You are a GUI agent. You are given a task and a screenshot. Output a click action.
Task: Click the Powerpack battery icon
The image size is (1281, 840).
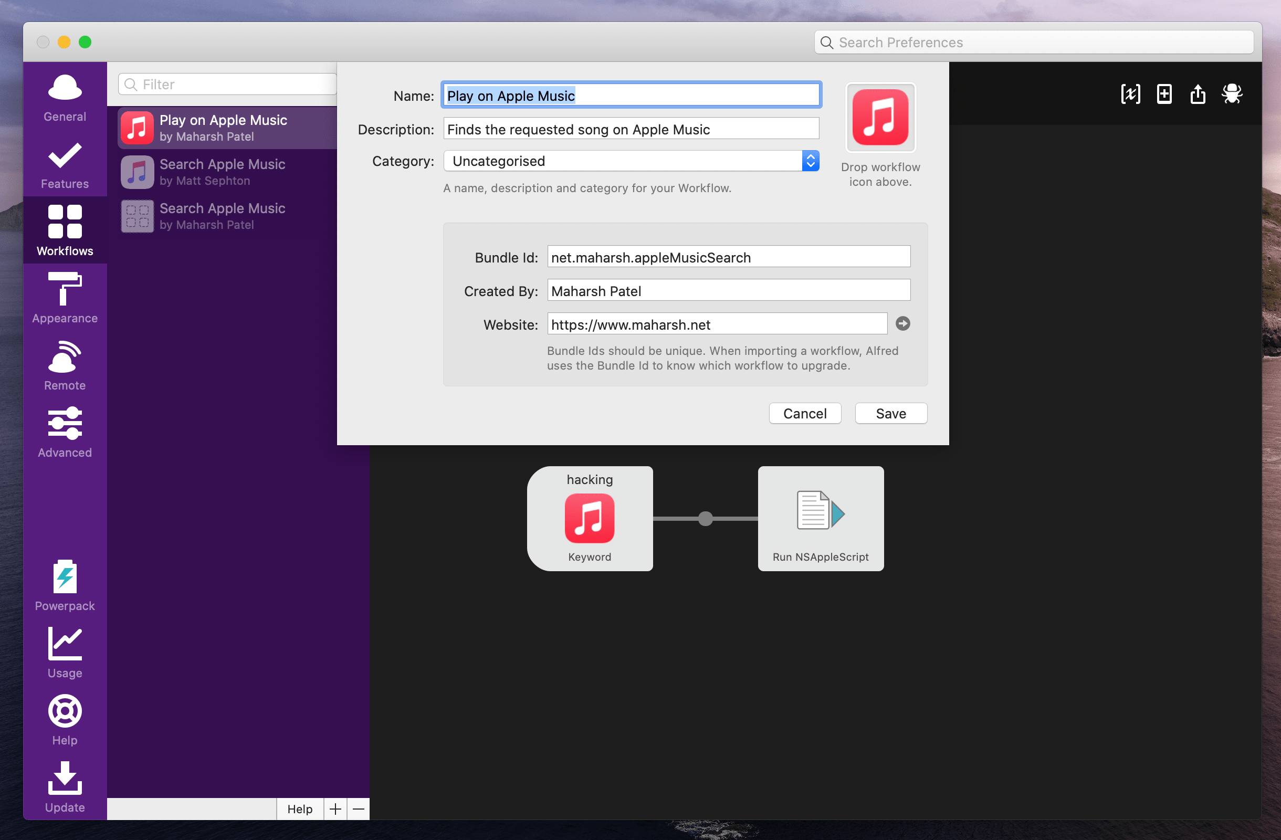(x=65, y=576)
